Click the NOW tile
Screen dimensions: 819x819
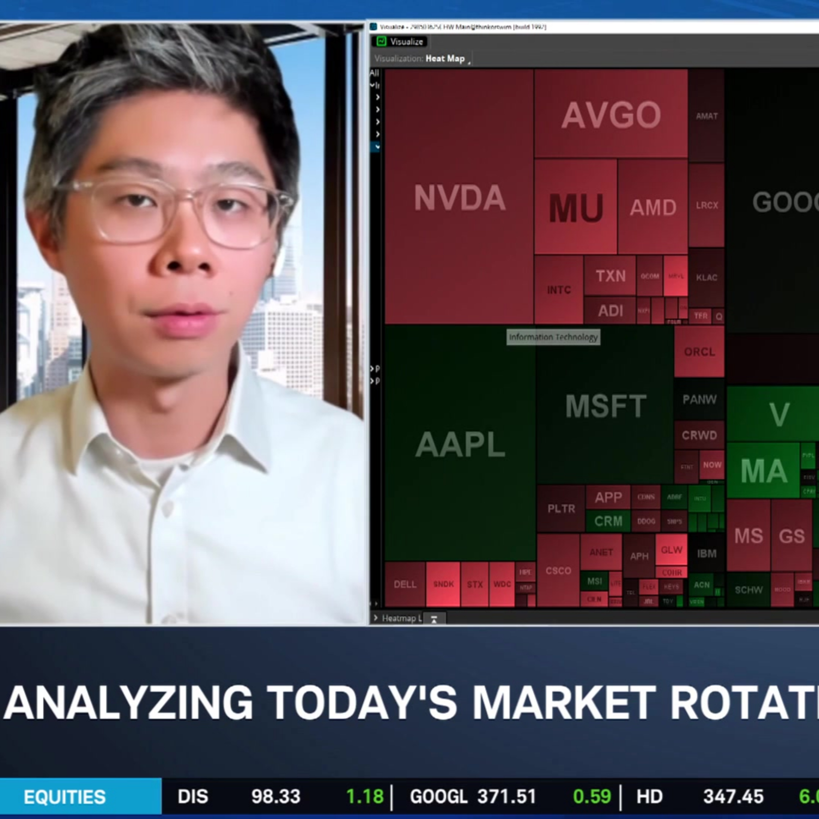click(x=712, y=465)
